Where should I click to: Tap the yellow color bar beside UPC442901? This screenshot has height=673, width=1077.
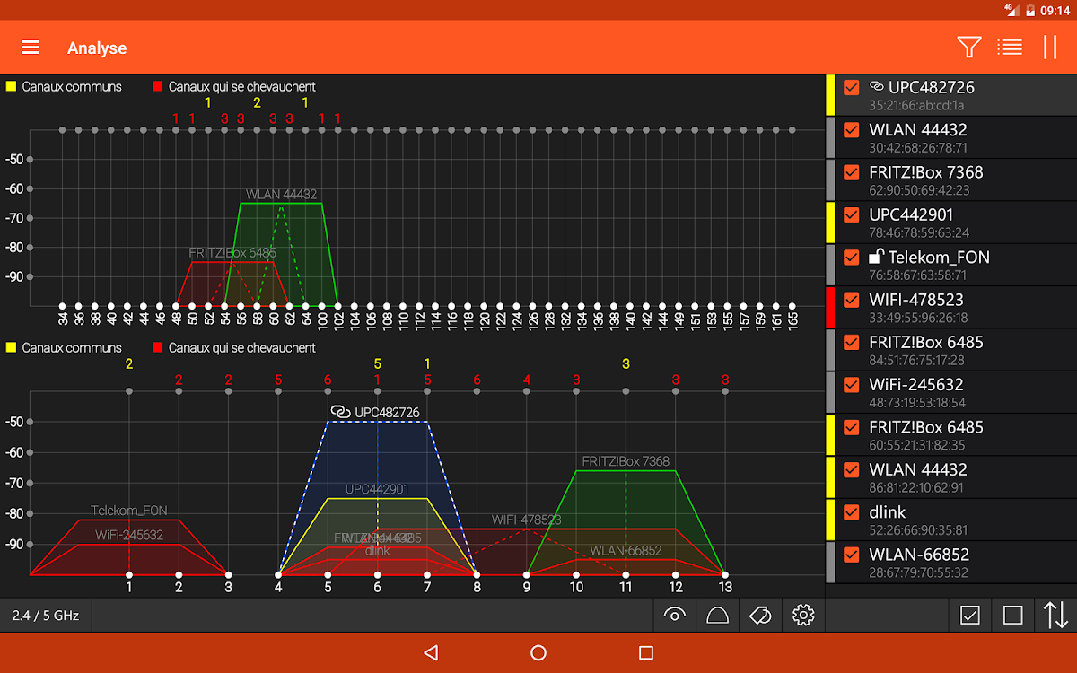[830, 223]
